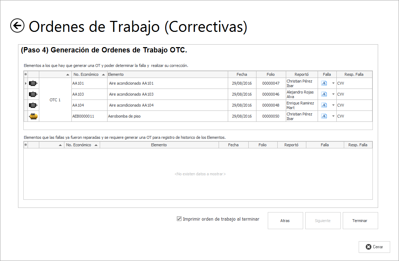Click the Cerrar button

(x=374, y=247)
